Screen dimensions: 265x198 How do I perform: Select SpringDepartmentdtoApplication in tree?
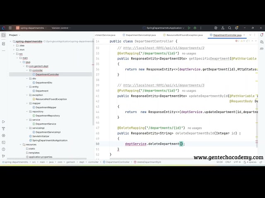coord(48,140)
